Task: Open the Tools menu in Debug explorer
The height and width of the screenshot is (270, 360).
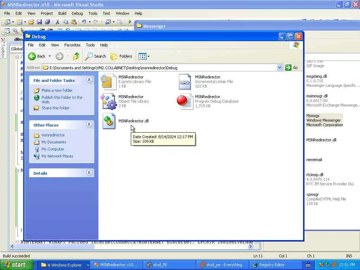Action: pyautogui.click(x=90, y=45)
